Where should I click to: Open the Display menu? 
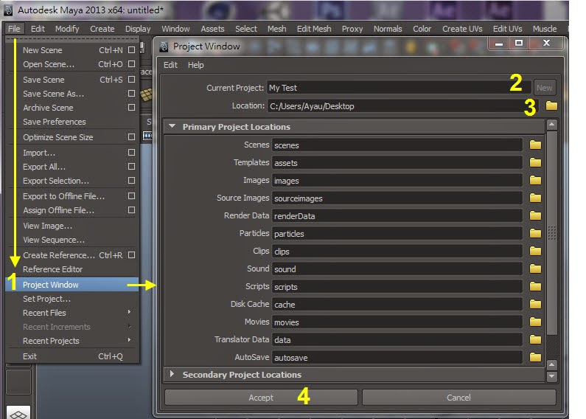pos(138,29)
